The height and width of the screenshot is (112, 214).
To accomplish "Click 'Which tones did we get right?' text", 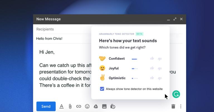I will [122, 47].
